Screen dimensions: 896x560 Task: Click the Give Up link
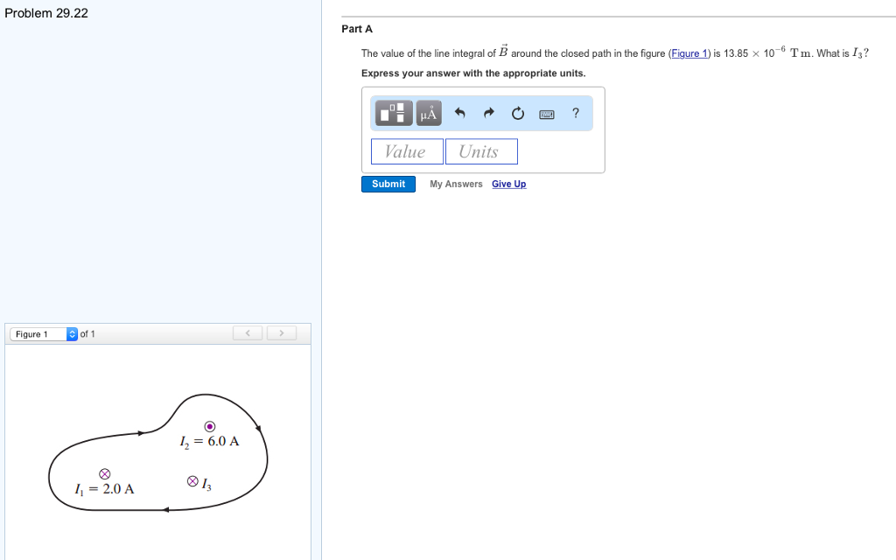coord(509,184)
